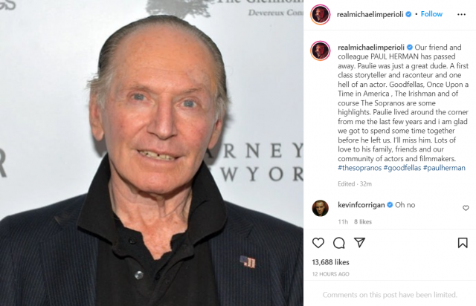Open realmichaelimperioli username in header
This screenshot has height=306, width=476.
(370, 14)
